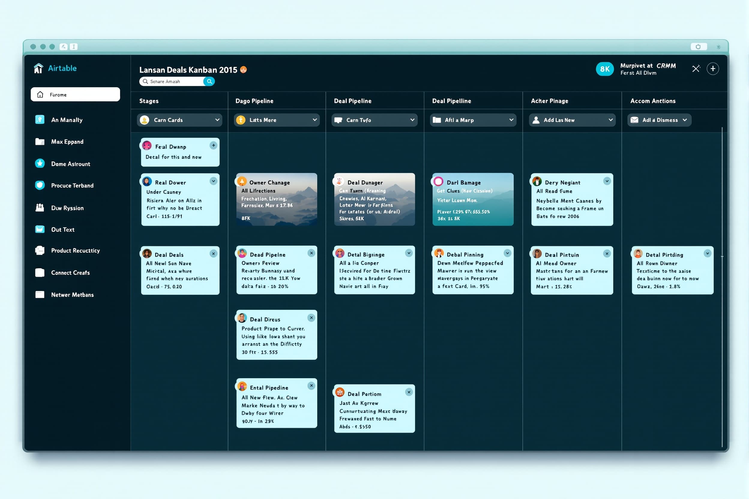Open Latts Mere dropdown
Screen dimensions: 749x499
coord(277,120)
